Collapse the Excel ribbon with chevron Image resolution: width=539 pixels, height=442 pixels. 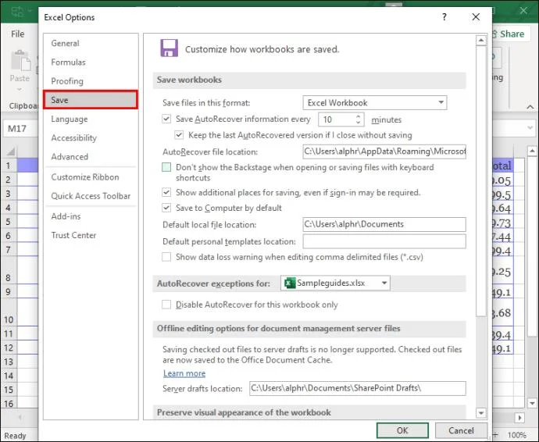[530, 107]
